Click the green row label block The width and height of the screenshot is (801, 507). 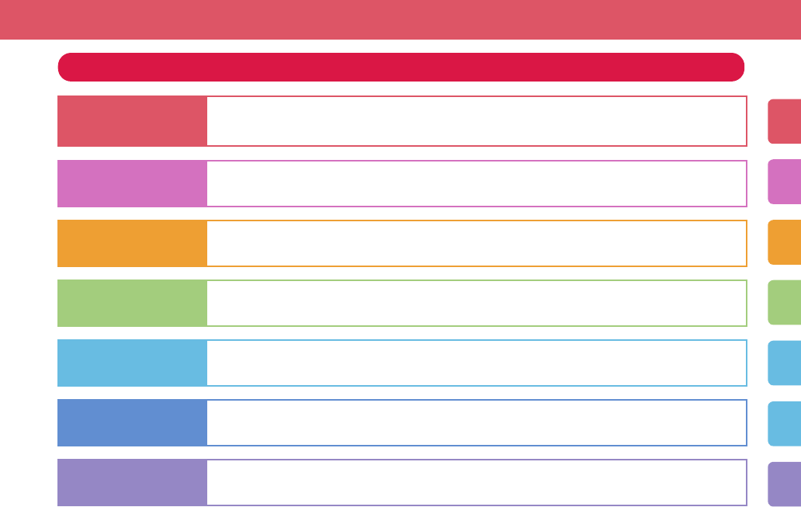[132, 303]
